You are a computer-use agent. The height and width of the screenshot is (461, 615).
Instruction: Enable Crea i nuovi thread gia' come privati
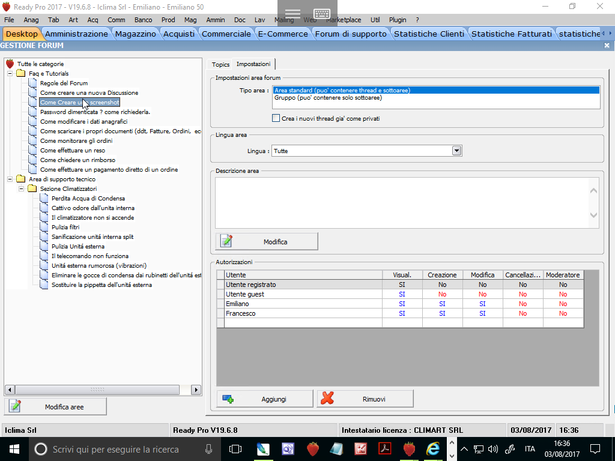point(276,118)
